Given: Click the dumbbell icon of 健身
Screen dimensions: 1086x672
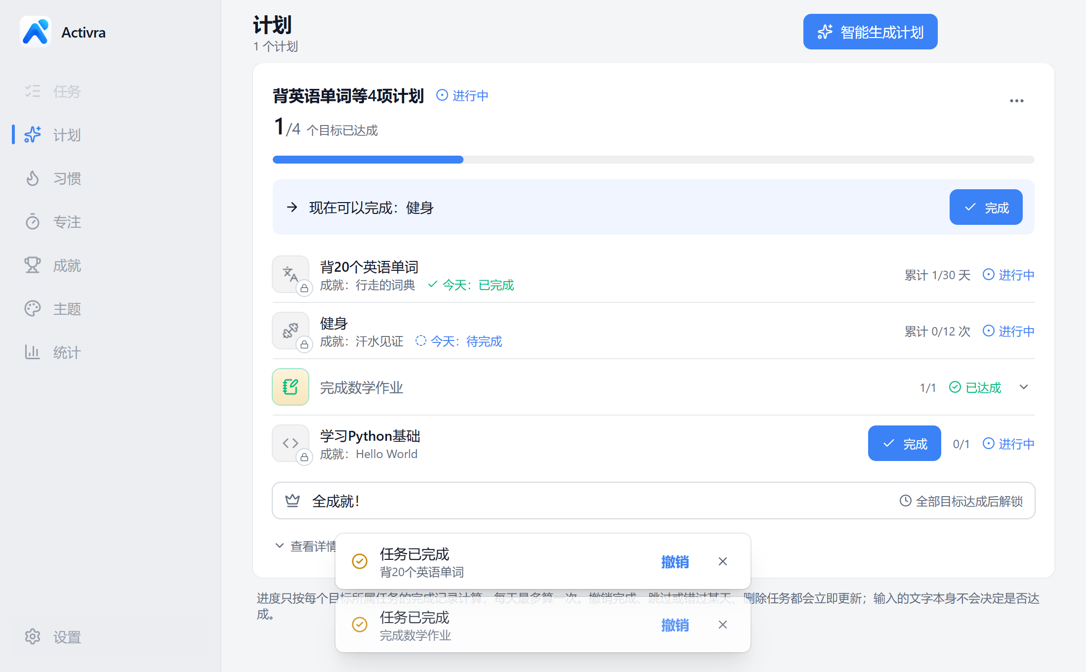Looking at the screenshot, I should tap(291, 330).
